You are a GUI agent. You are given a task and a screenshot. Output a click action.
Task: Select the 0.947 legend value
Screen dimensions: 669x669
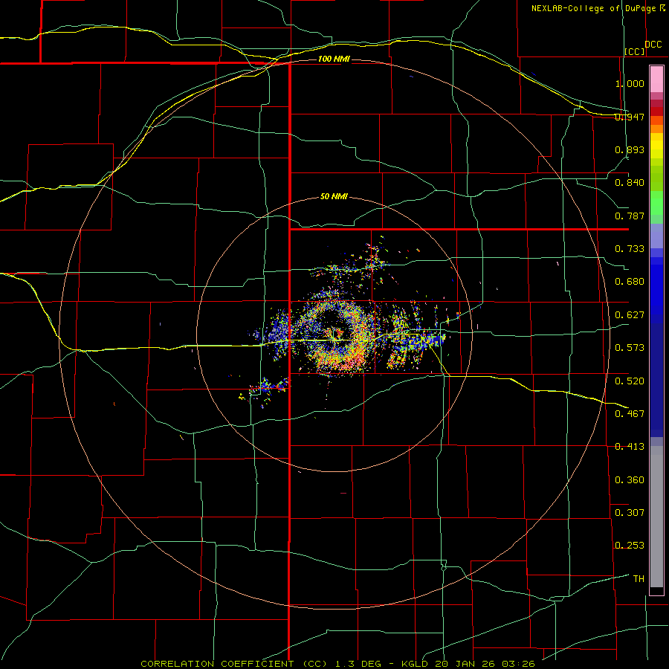click(630, 117)
